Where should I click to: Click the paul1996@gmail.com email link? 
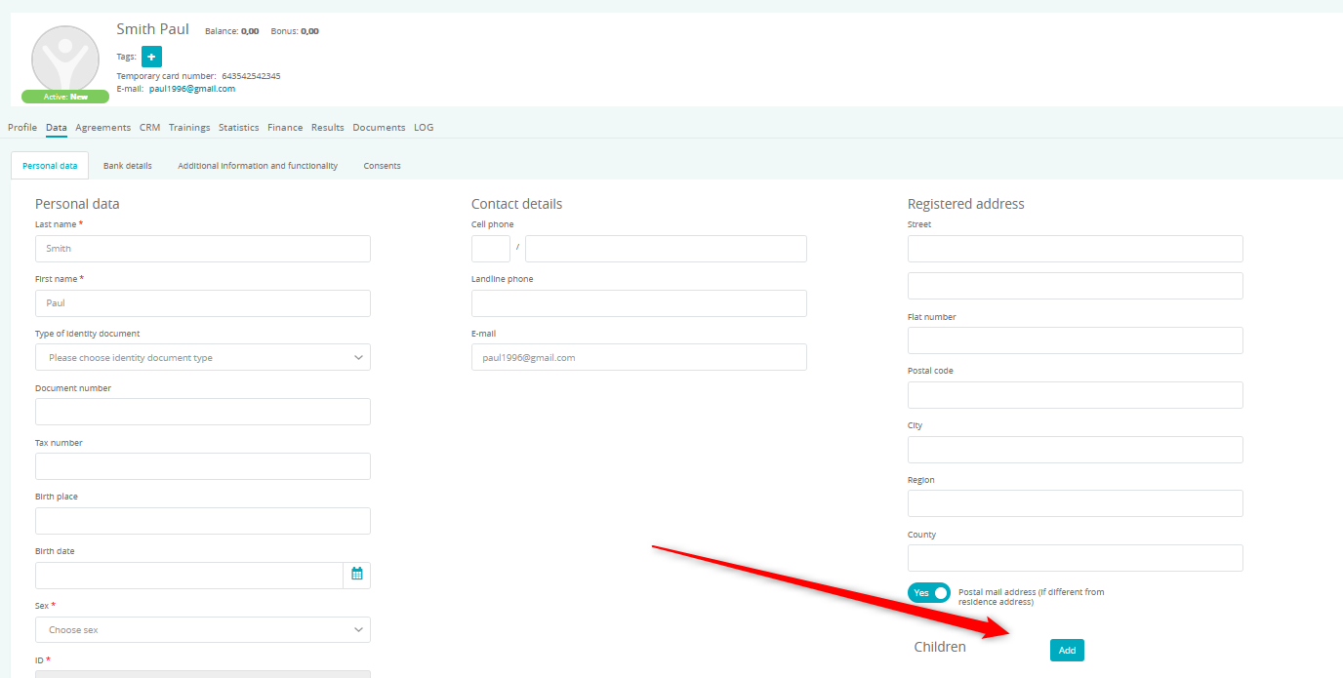pos(192,89)
